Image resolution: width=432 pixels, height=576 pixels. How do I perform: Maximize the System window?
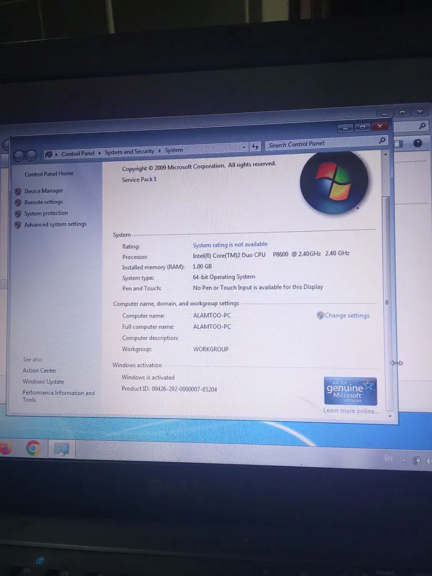(362, 127)
